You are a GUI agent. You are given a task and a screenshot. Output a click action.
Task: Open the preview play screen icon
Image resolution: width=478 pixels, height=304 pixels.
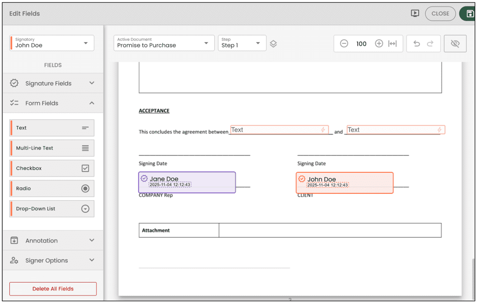tap(415, 14)
